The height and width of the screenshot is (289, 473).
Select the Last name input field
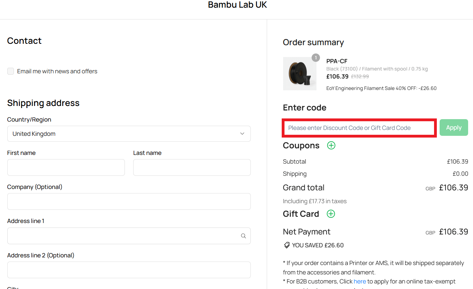click(192, 167)
